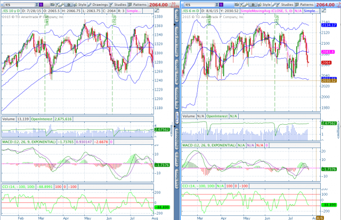The height and width of the screenshot is (220, 341).
Task: Click the share chart icon in right toolbar
Action: coord(237,5)
